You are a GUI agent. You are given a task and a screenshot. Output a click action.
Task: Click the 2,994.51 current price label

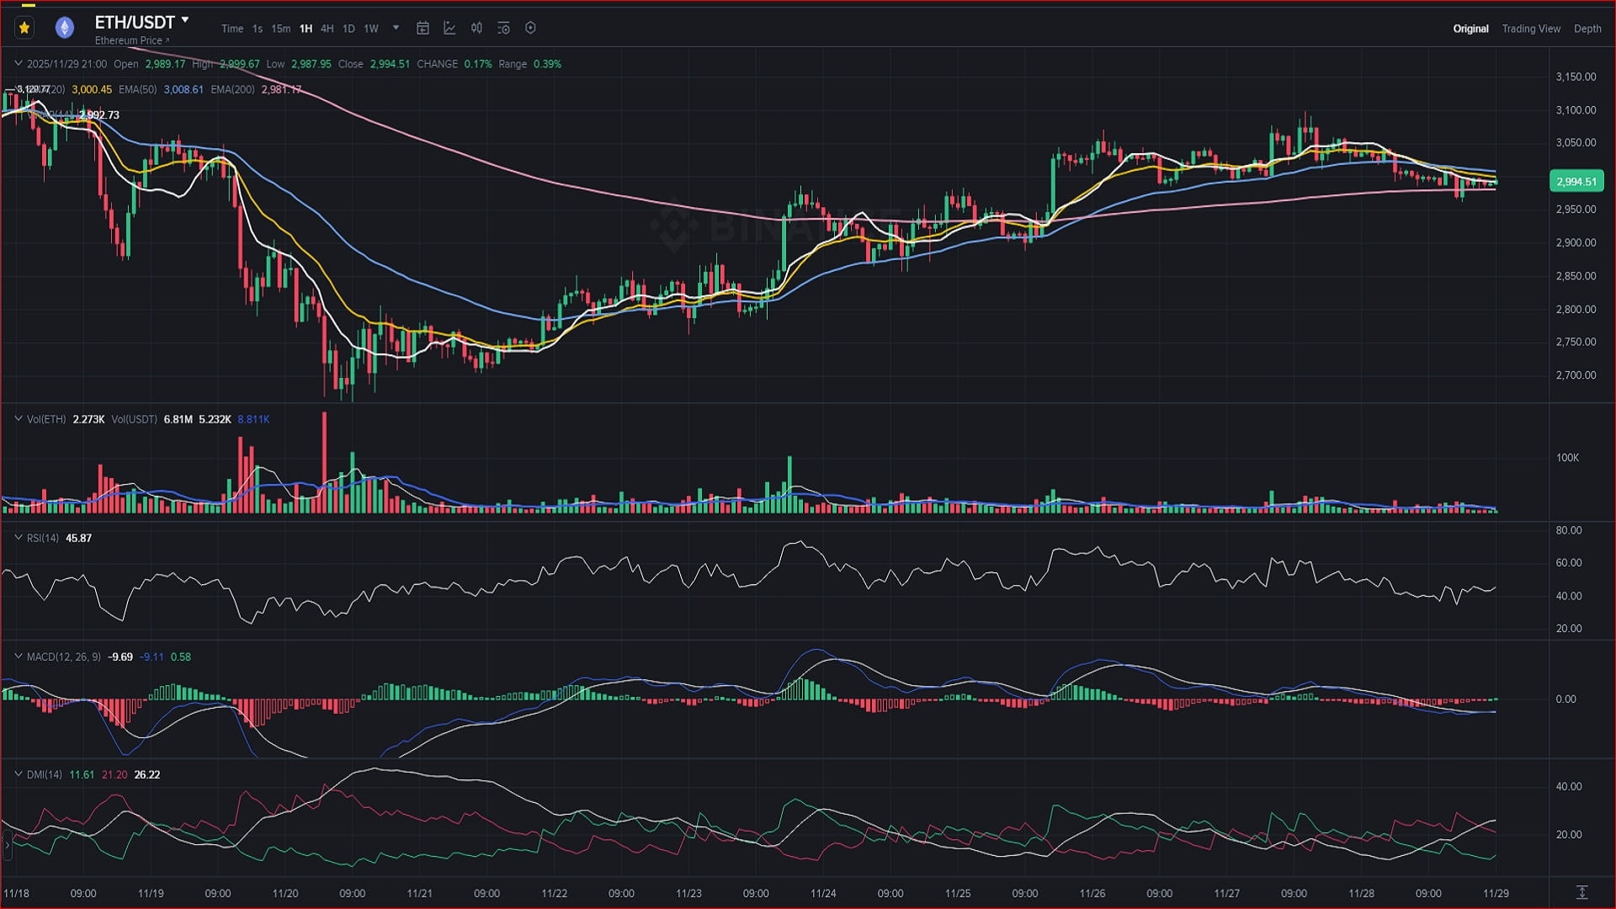1576,181
